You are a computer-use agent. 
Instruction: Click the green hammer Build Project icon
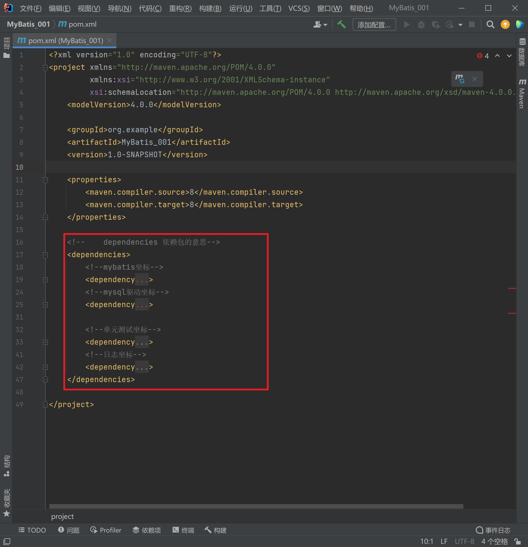(x=341, y=25)
